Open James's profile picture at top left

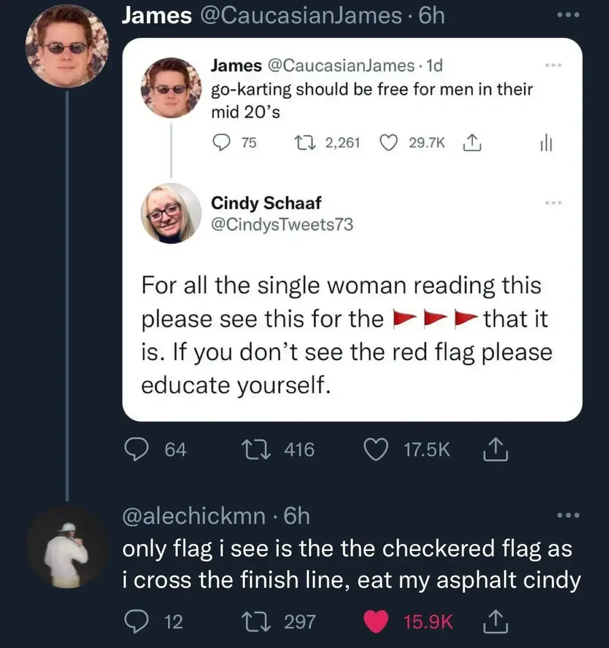click(x=67, y=47)
